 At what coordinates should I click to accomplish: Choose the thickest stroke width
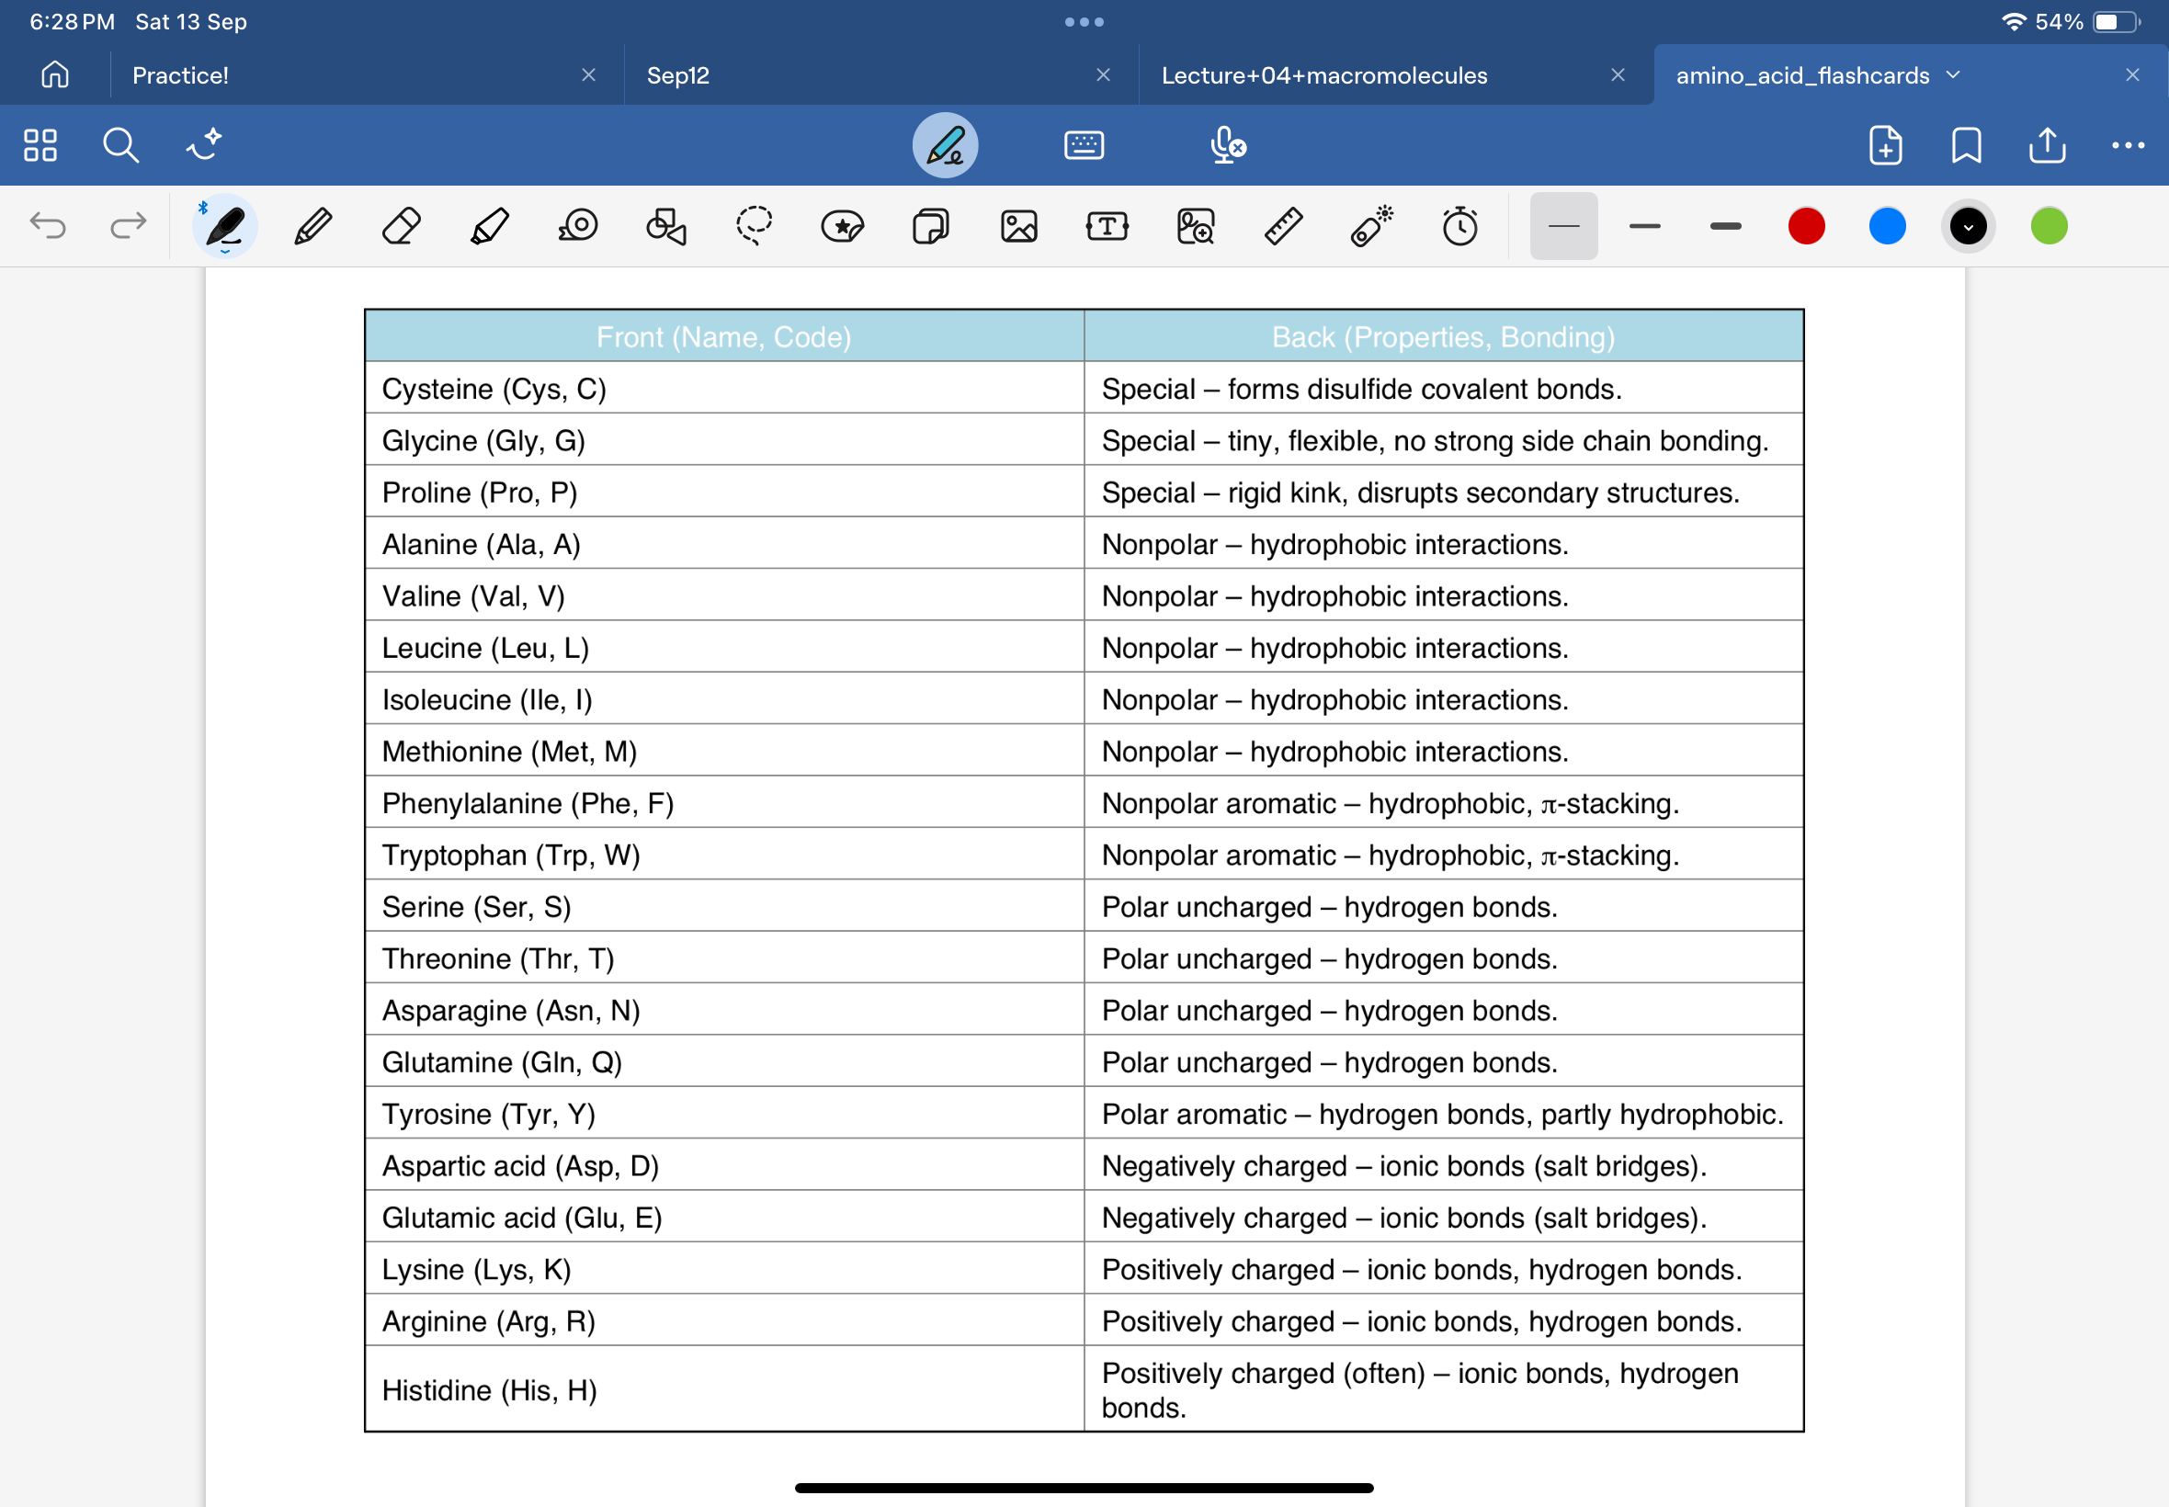click(x=1725, y=226)
